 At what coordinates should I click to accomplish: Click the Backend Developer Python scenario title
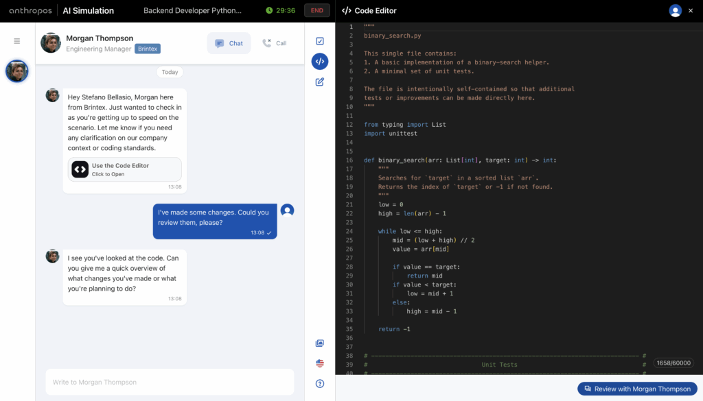coord(192,11)
